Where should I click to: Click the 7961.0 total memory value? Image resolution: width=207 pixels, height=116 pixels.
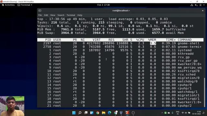click(67, 29)
